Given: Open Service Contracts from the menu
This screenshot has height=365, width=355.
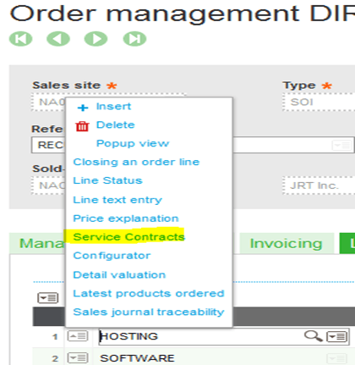Looking at the screenshot, I should [128, 237].
